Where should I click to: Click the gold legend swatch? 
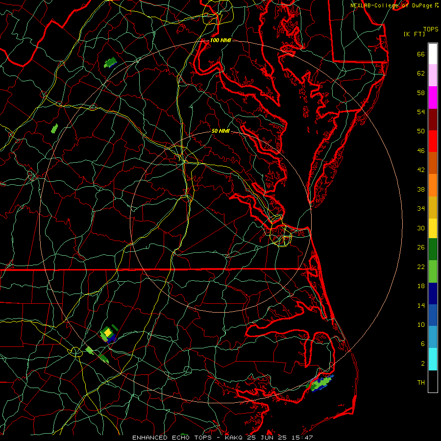pyautogui.click(x=433, y=207)
